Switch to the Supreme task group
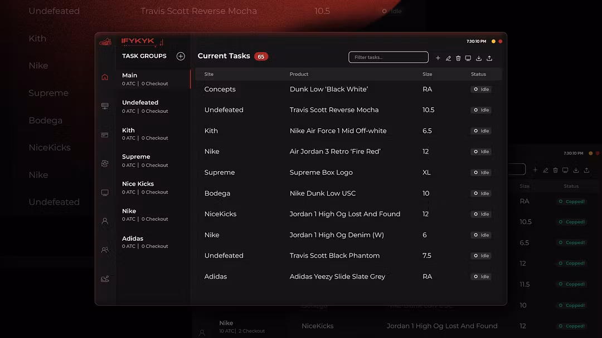The width and height of the screenshot is (602, 338). click(145, 161)
